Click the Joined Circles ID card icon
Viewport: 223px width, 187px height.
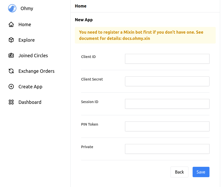[11, 56]
